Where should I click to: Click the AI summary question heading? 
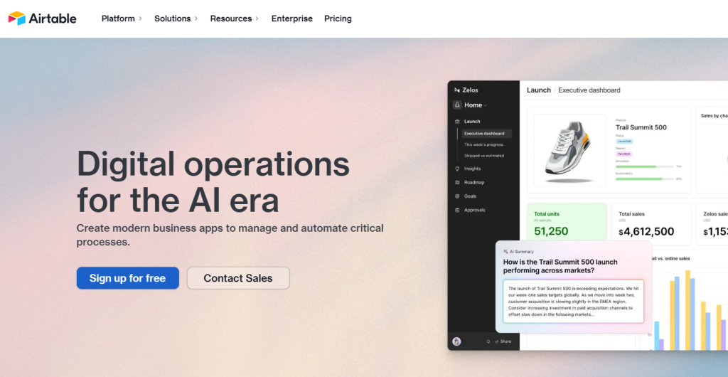click(x=560, y=266)
